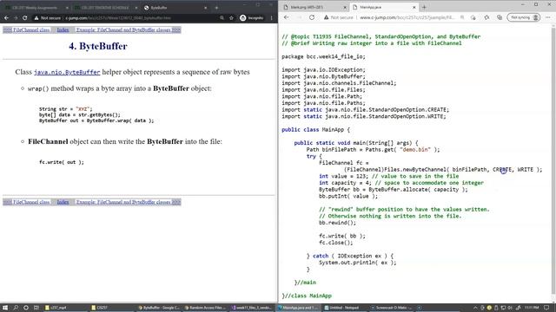Click the Not secure warning in Chrome
556x312 pixels.
click(48, 17)
